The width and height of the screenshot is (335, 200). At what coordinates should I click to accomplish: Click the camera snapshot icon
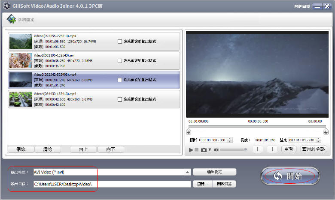pyautogui.click(x=204, y=149)
